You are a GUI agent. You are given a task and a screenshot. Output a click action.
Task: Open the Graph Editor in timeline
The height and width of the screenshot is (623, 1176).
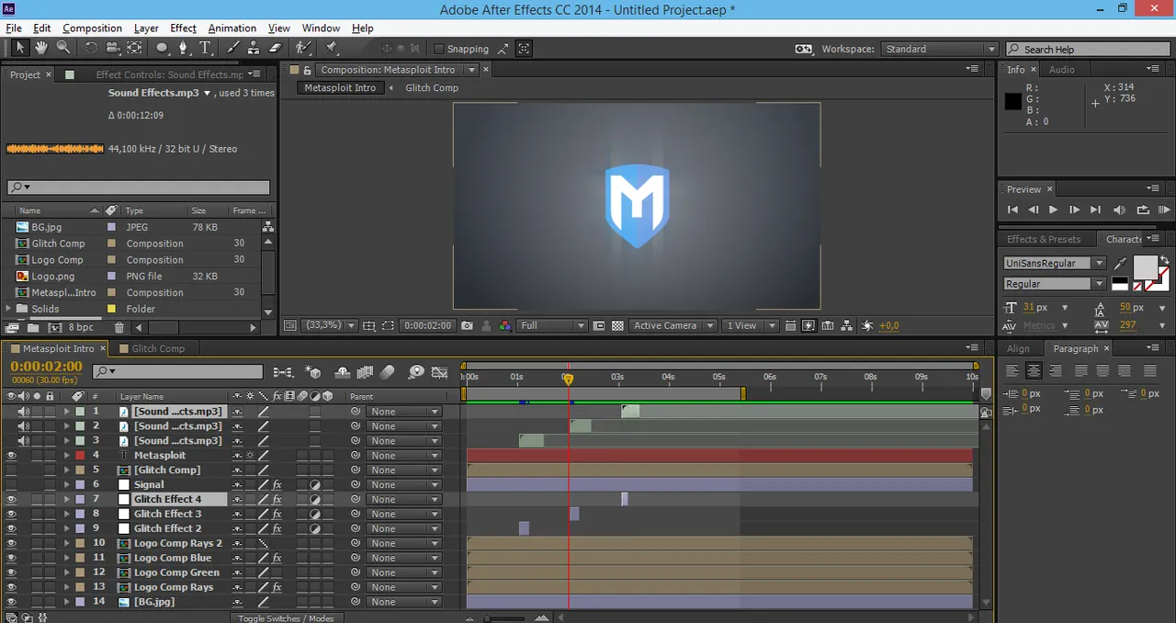tap(441, 372)
